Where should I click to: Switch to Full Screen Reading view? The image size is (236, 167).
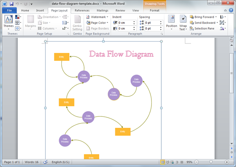click(168, 162)
